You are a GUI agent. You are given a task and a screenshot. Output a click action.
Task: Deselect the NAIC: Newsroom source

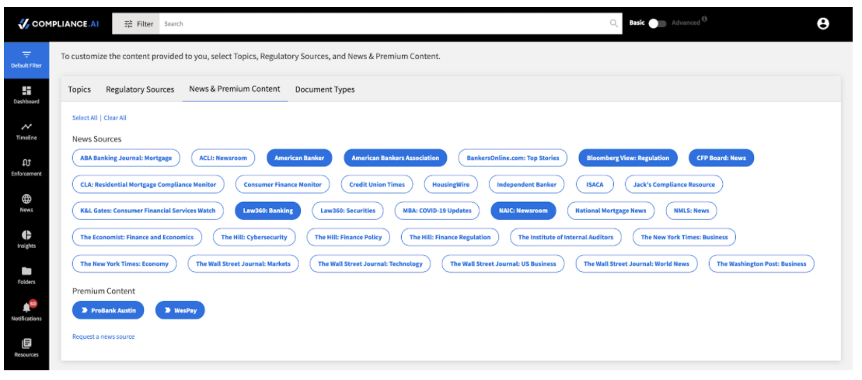[523, 211]
